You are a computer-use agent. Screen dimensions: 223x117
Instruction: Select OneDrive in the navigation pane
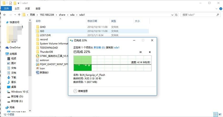15,48
